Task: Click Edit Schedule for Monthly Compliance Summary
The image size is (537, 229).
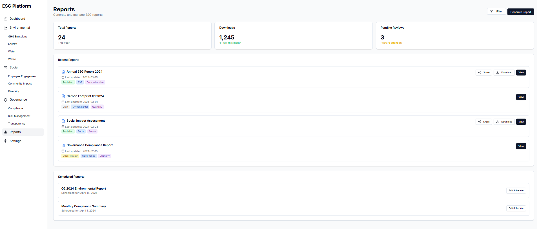Action: click(x=516, y=208)
